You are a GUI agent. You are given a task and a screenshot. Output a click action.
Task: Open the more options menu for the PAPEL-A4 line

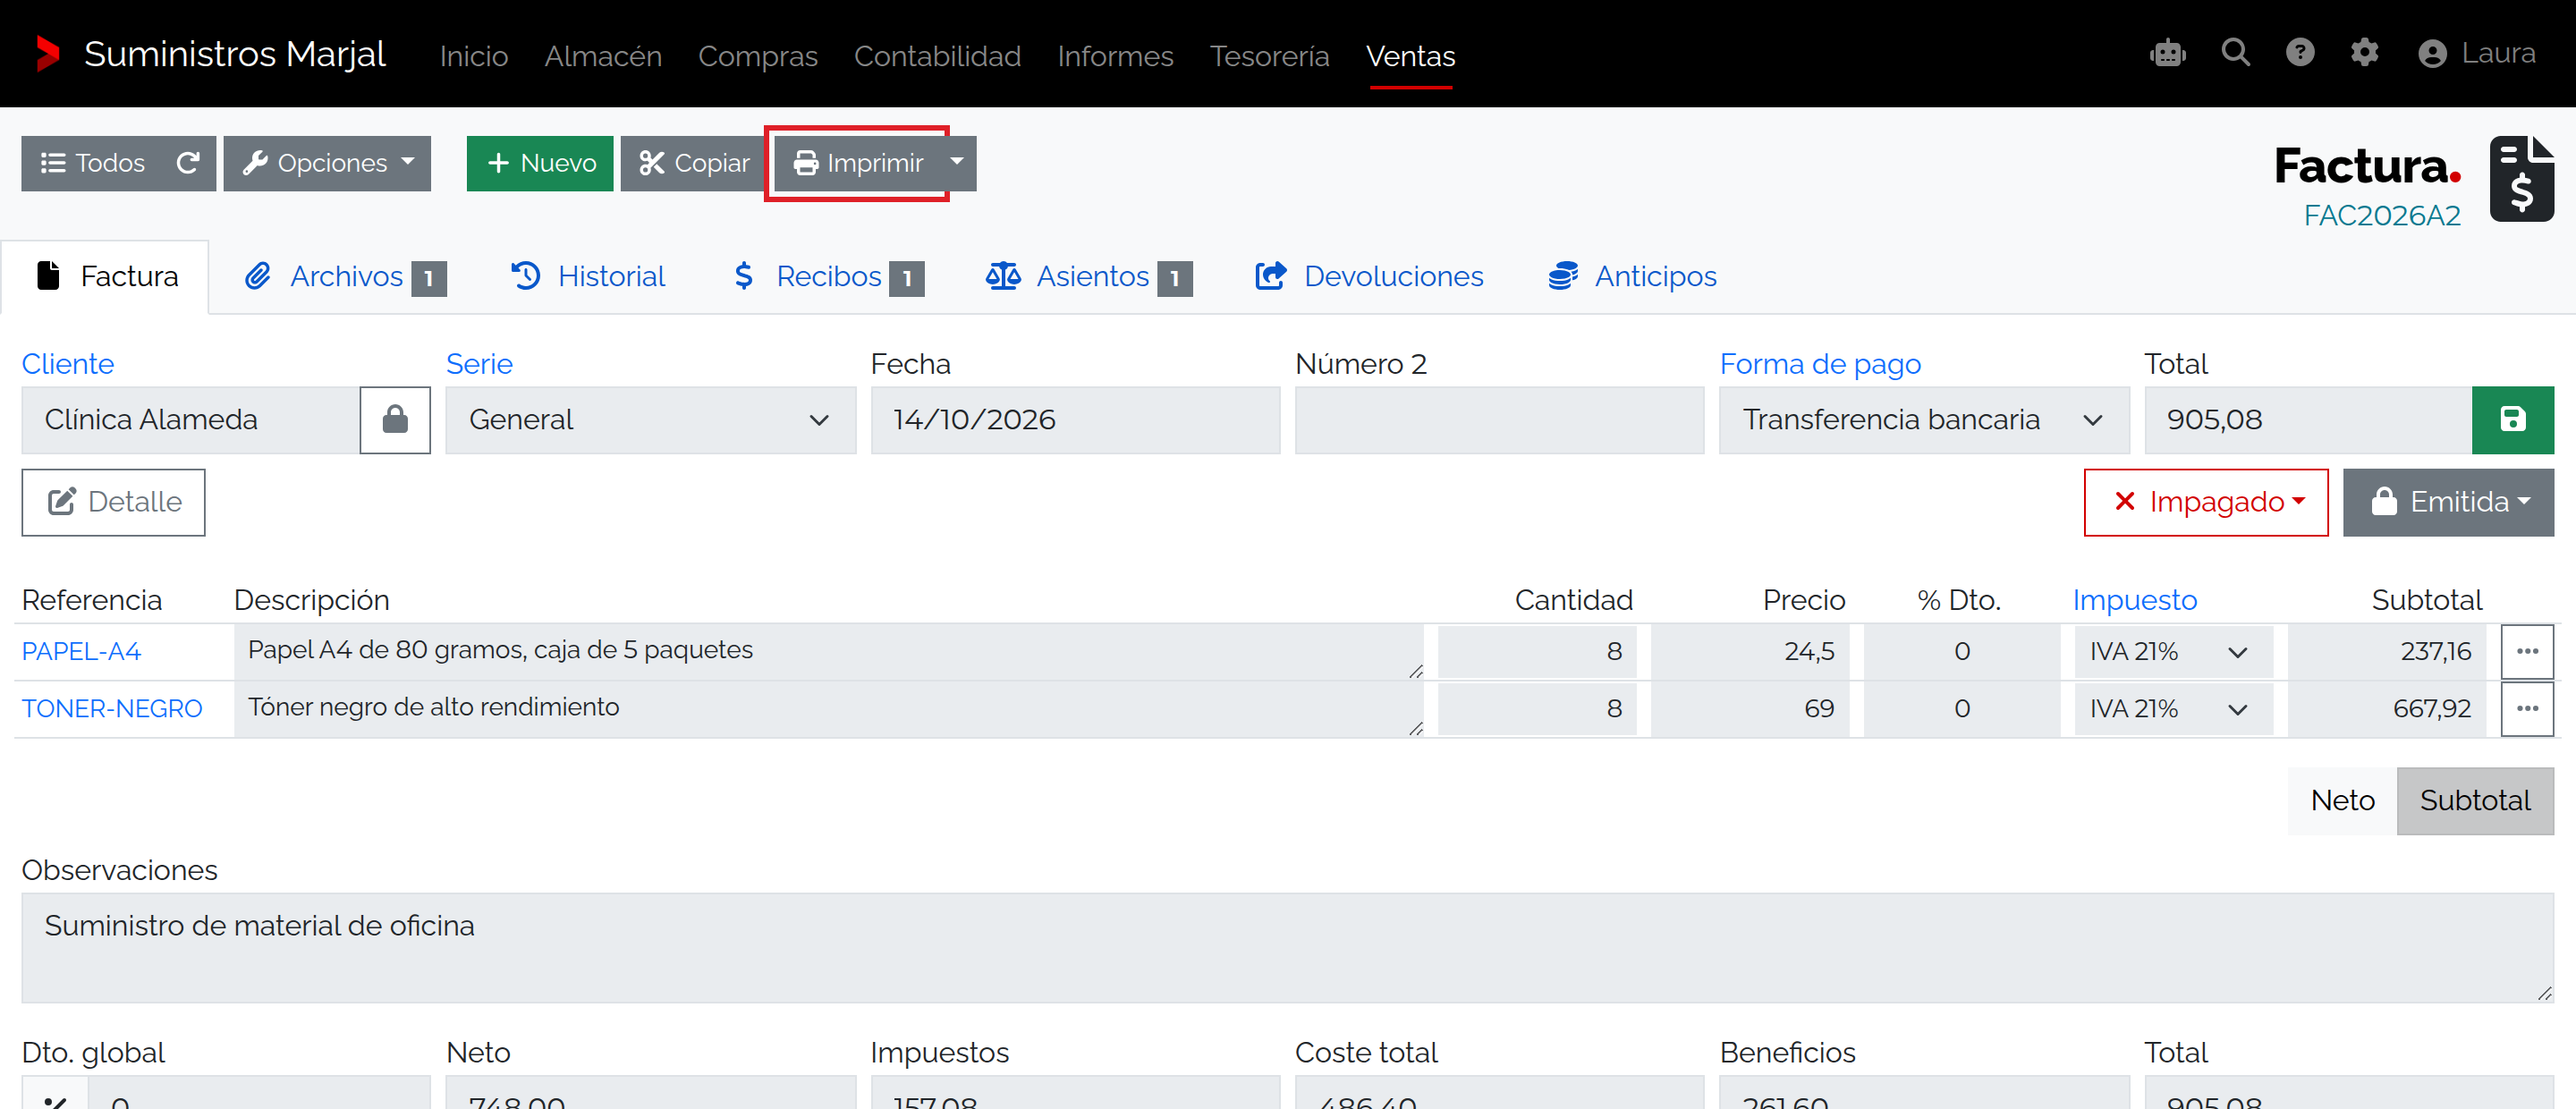click(2527, 651)
